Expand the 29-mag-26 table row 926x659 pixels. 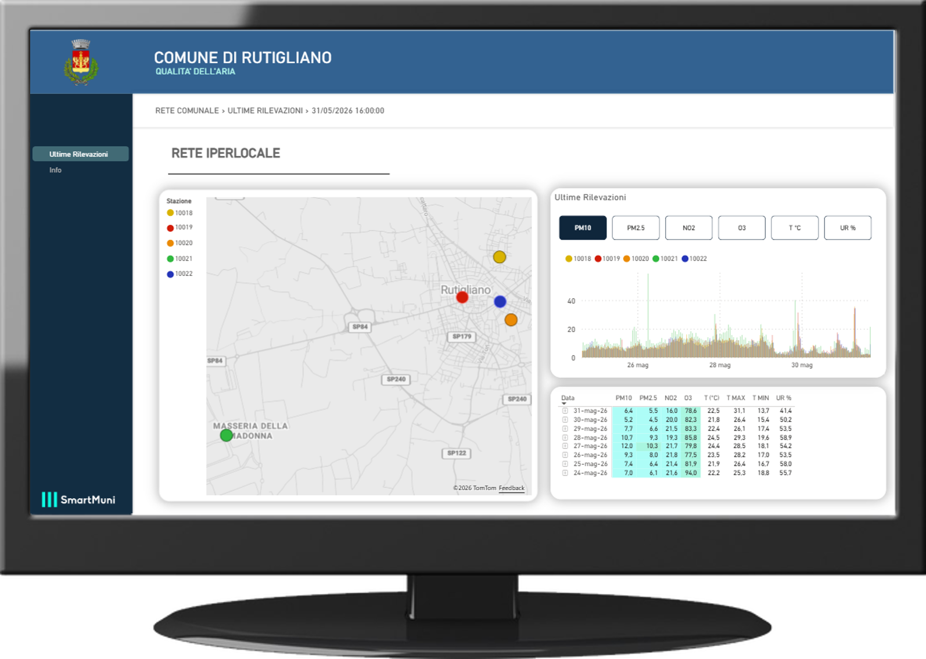[565, 428]
